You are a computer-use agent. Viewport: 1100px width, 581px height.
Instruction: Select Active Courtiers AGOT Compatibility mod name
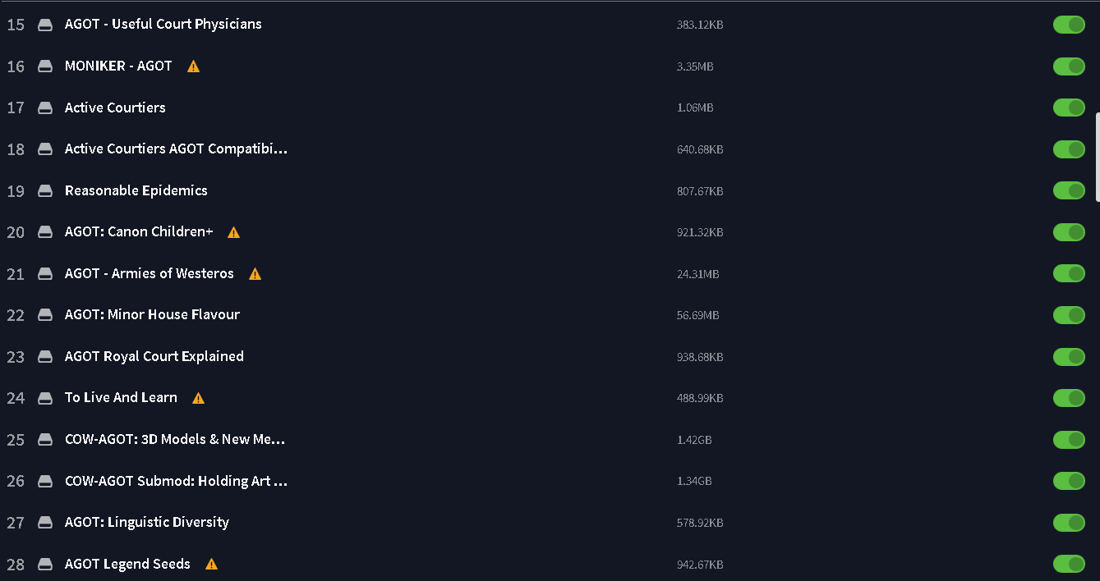(176, 149)
